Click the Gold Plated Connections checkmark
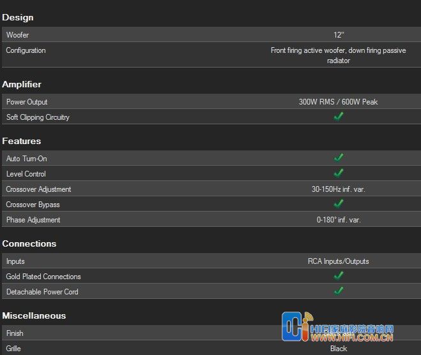Image resolution: width=421 pixels, height=355 pixels. click(x=339, y=276)
